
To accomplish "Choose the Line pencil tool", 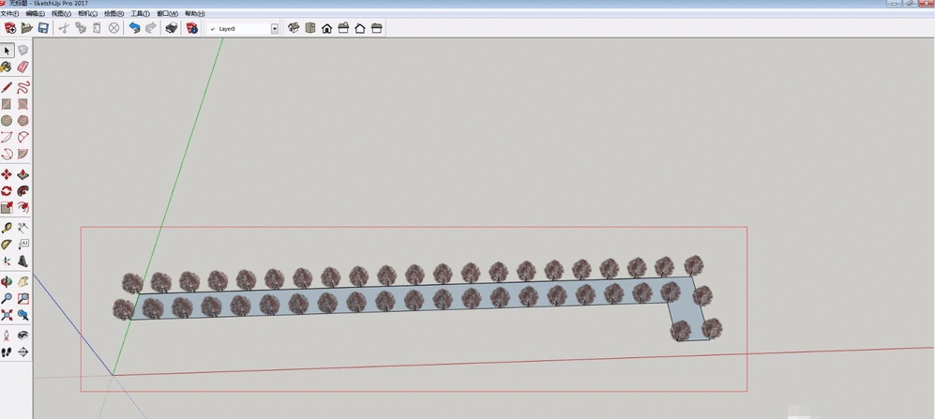I will [8, 87].
